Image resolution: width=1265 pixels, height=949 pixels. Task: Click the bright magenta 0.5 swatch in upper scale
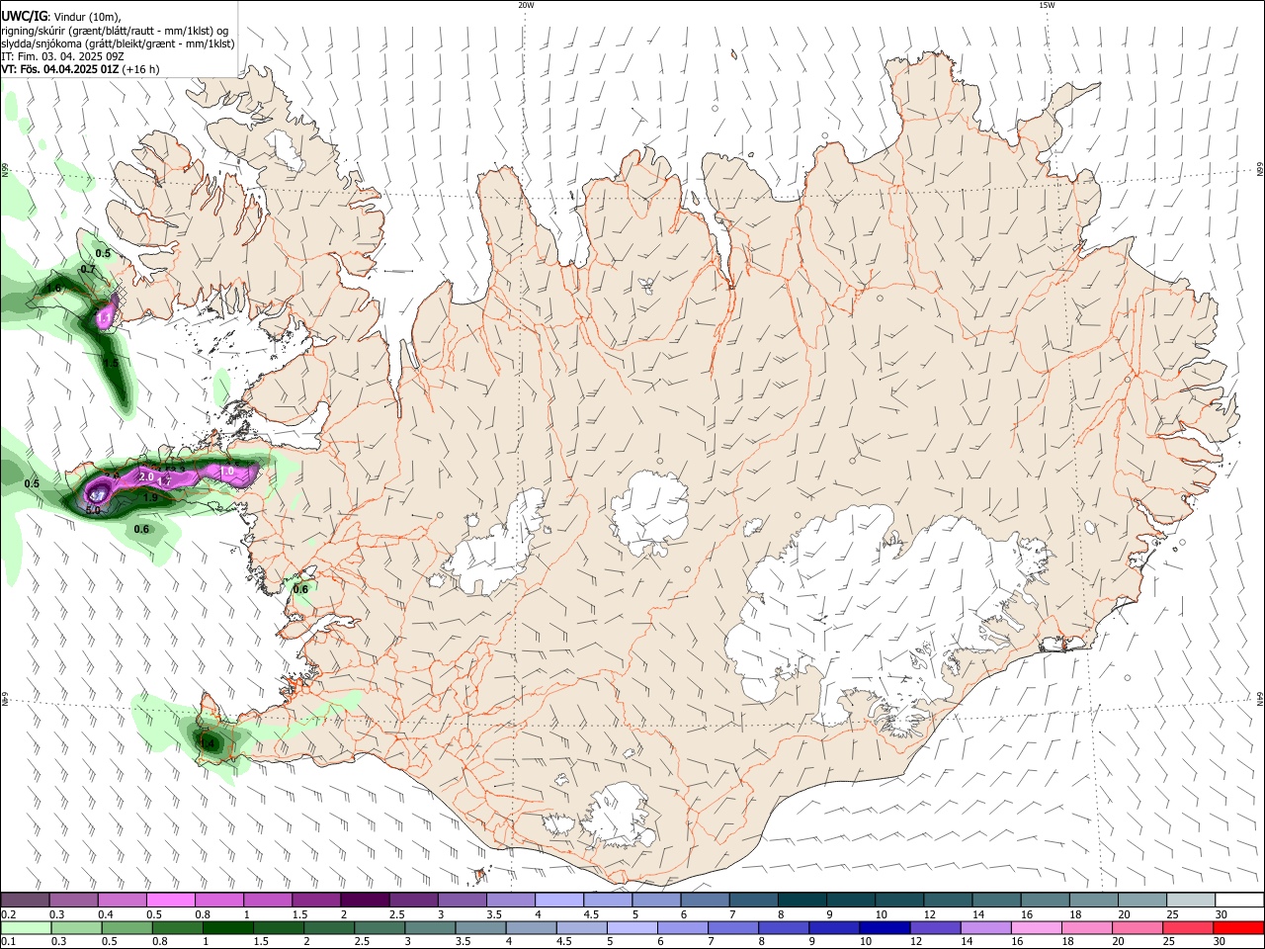(x=171, y=901)
